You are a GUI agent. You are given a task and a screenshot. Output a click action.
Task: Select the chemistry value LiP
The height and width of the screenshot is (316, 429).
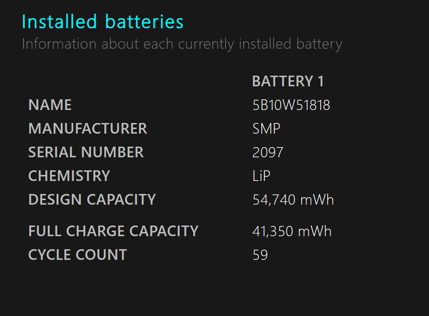[261, 176]
